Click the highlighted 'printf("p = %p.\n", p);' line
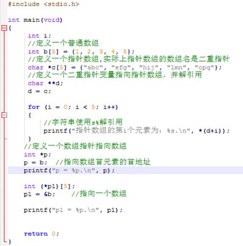Screen dimensions: 243x246 (x=125, y=170)
